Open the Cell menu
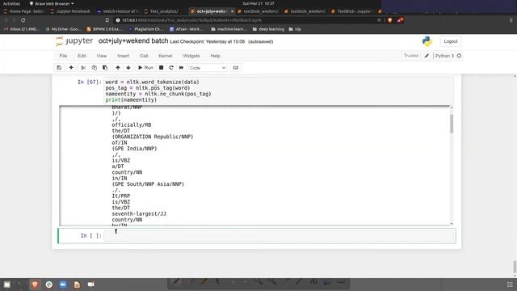517x291 pixels. point(144,56)
